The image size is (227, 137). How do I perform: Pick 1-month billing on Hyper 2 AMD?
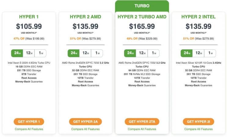(97, 53)
